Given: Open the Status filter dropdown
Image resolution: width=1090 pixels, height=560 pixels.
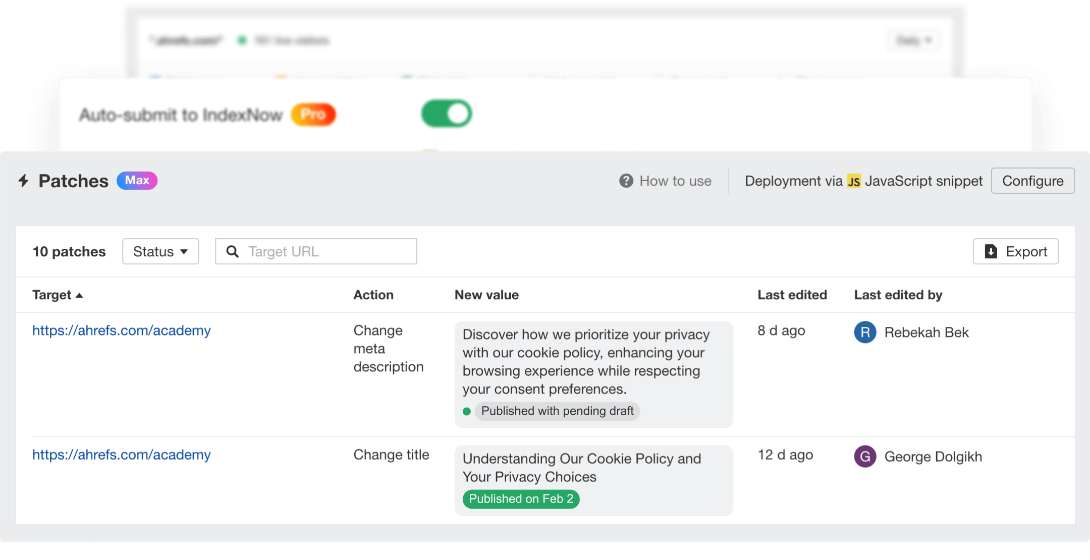Looking at the screenshot, I should pyautogui.click(x=160, y=251).
